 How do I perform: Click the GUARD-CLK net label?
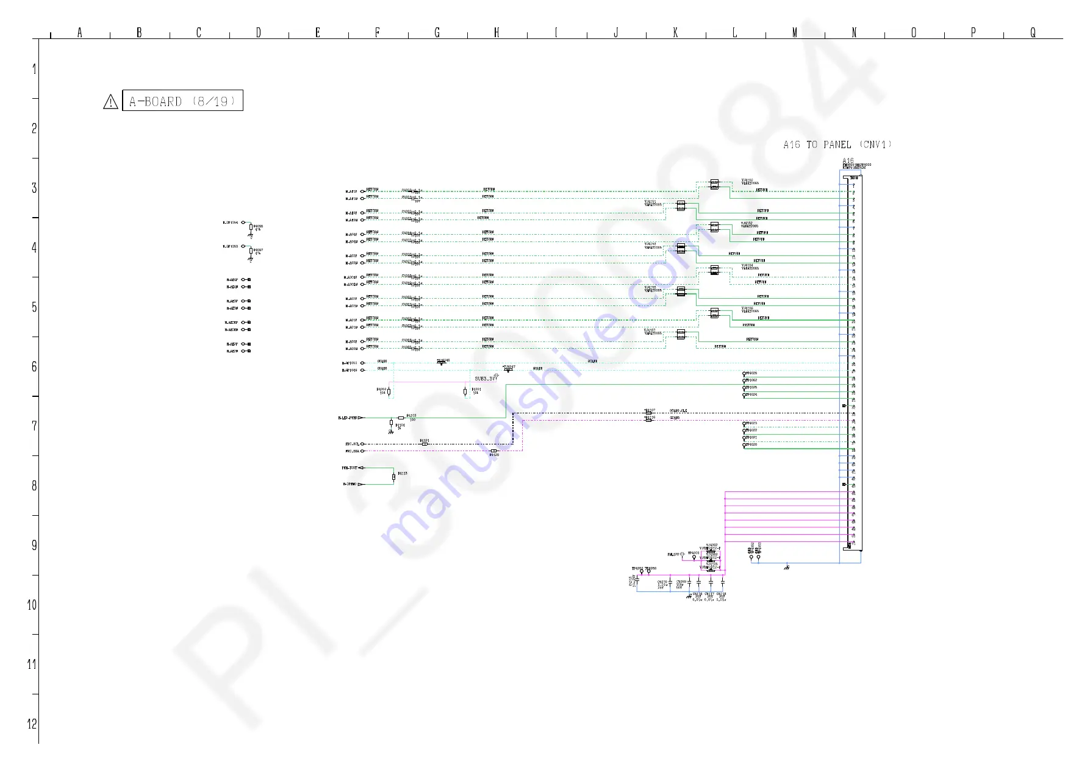click(x=678, y=411)
